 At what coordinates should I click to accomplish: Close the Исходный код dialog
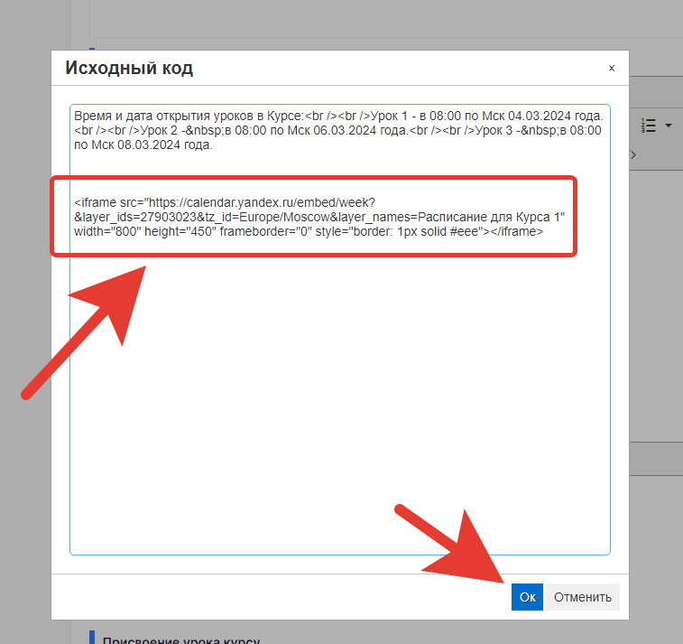click(x=612, y=68)
